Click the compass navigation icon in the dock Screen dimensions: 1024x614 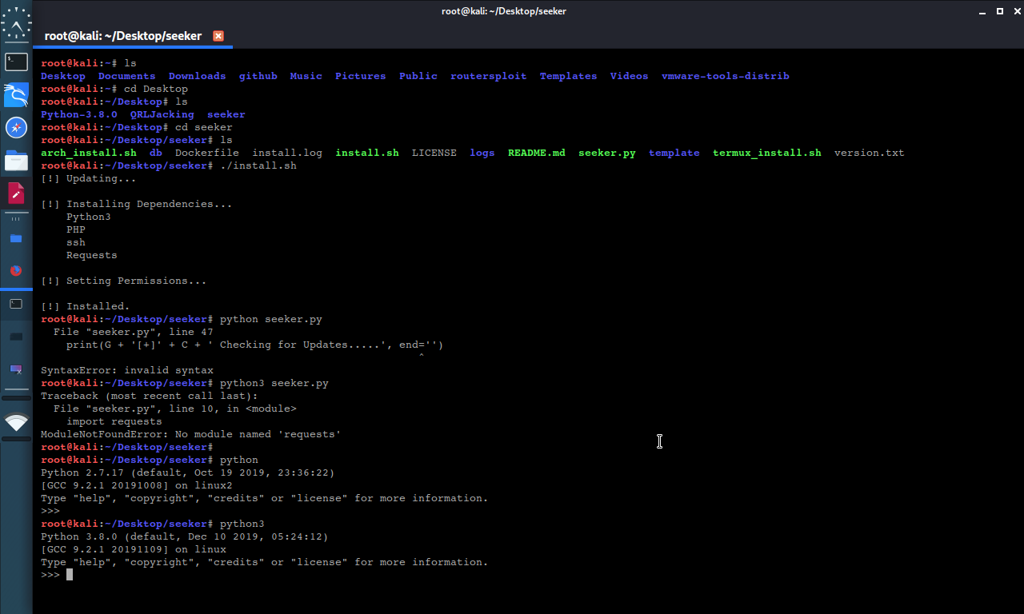pyautogui.click(x=16, y=126)
